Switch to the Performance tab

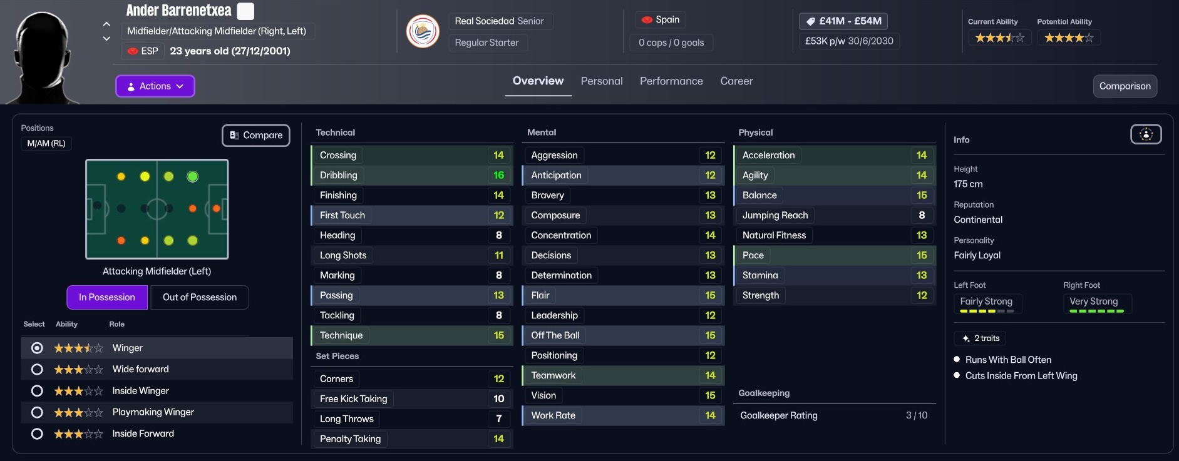tap(671, 81)
